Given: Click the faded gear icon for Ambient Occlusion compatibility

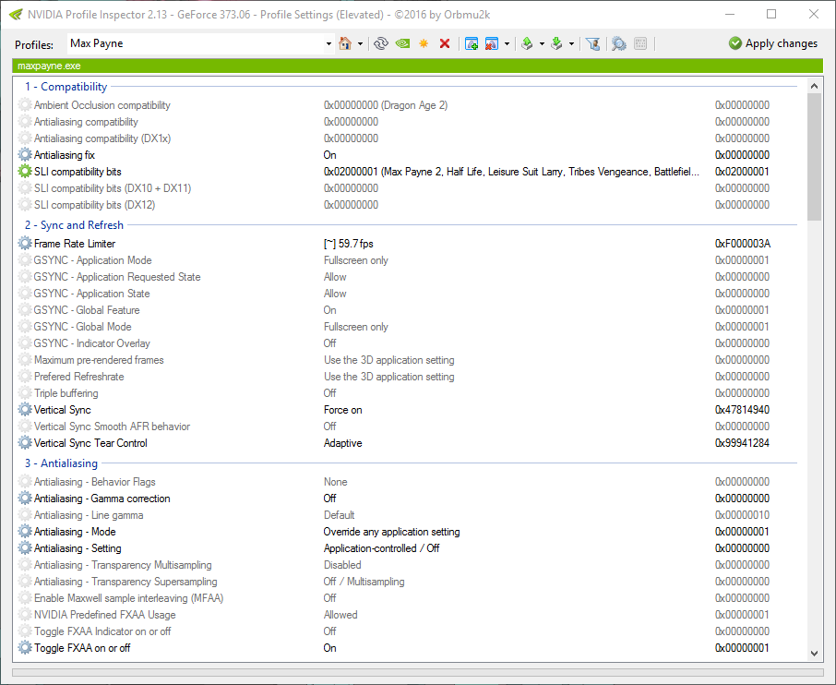Looking at the screenshot, I should [25, 105].
